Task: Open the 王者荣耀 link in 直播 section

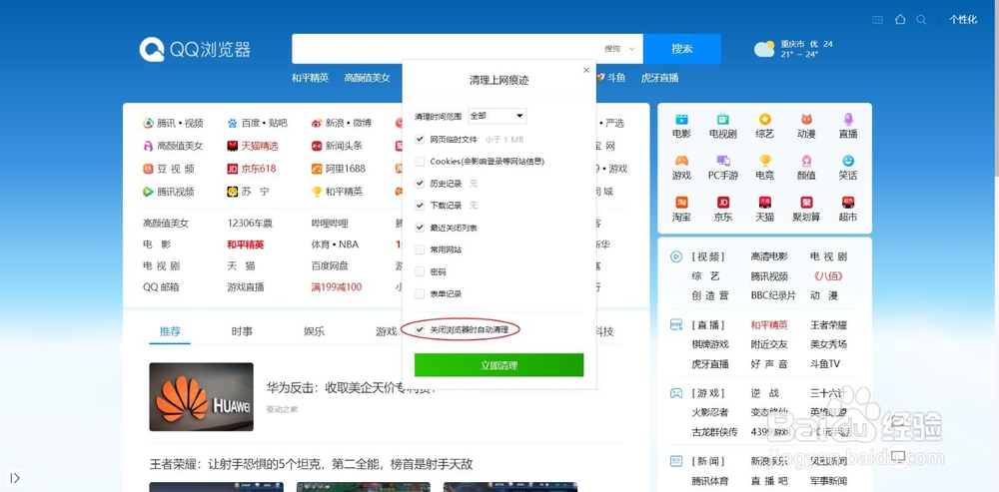Action: click(828, 325)
